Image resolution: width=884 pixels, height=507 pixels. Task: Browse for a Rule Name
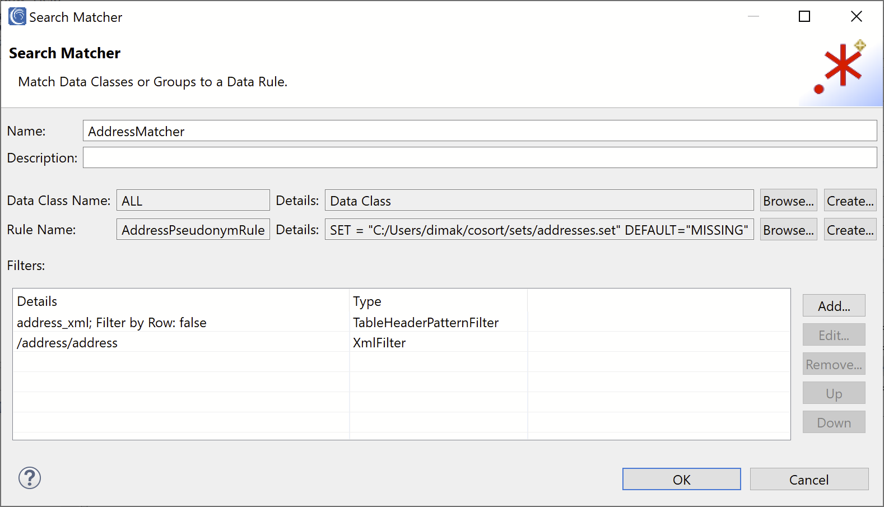788,229
